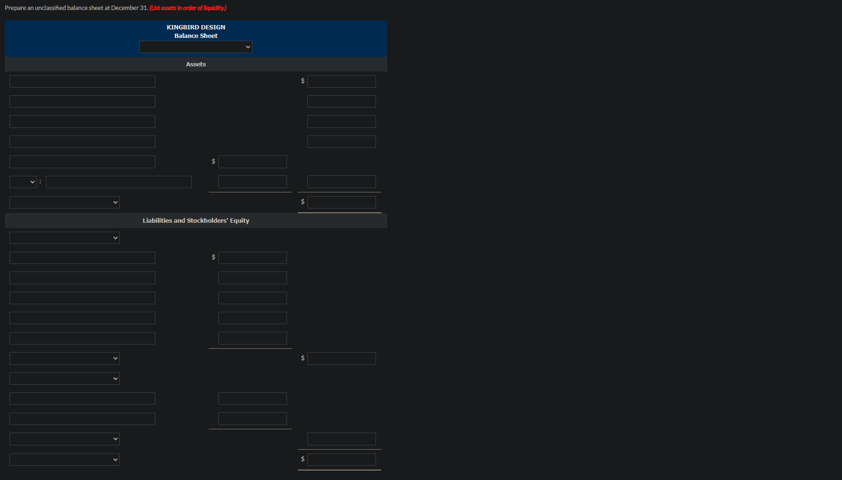The height and width of the screenshot is (480, 842).
Task: Open the date dropdown below Balance Sheet title
Action: tap(196, 47)
